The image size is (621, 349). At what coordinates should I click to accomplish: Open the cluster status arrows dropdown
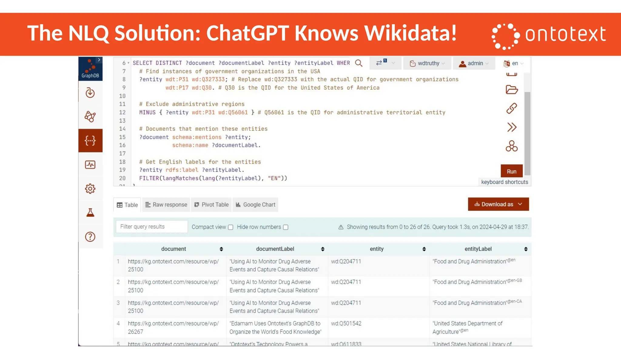(x=385, y=63)
